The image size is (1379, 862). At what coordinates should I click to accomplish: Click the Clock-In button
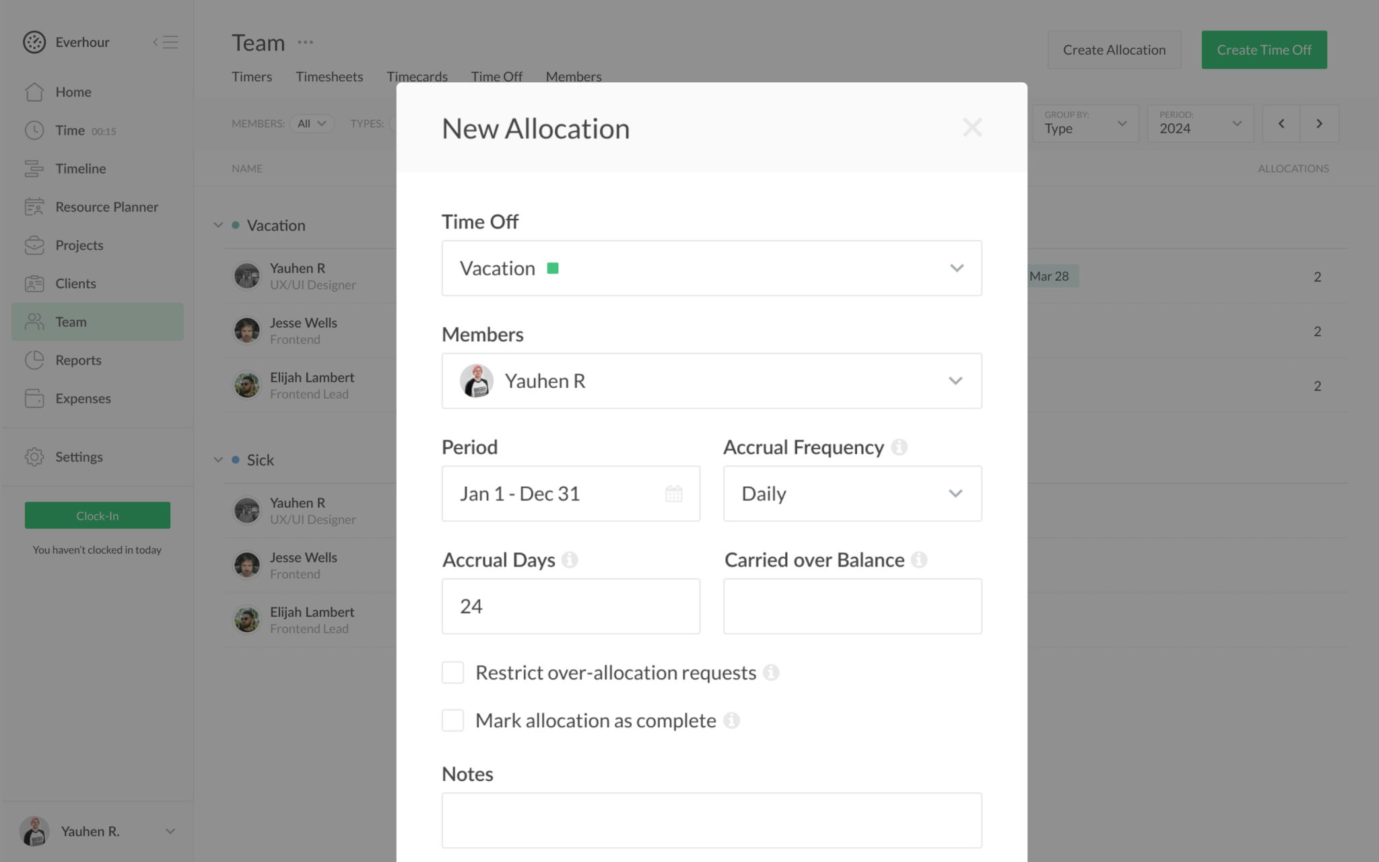coord(97,515)
